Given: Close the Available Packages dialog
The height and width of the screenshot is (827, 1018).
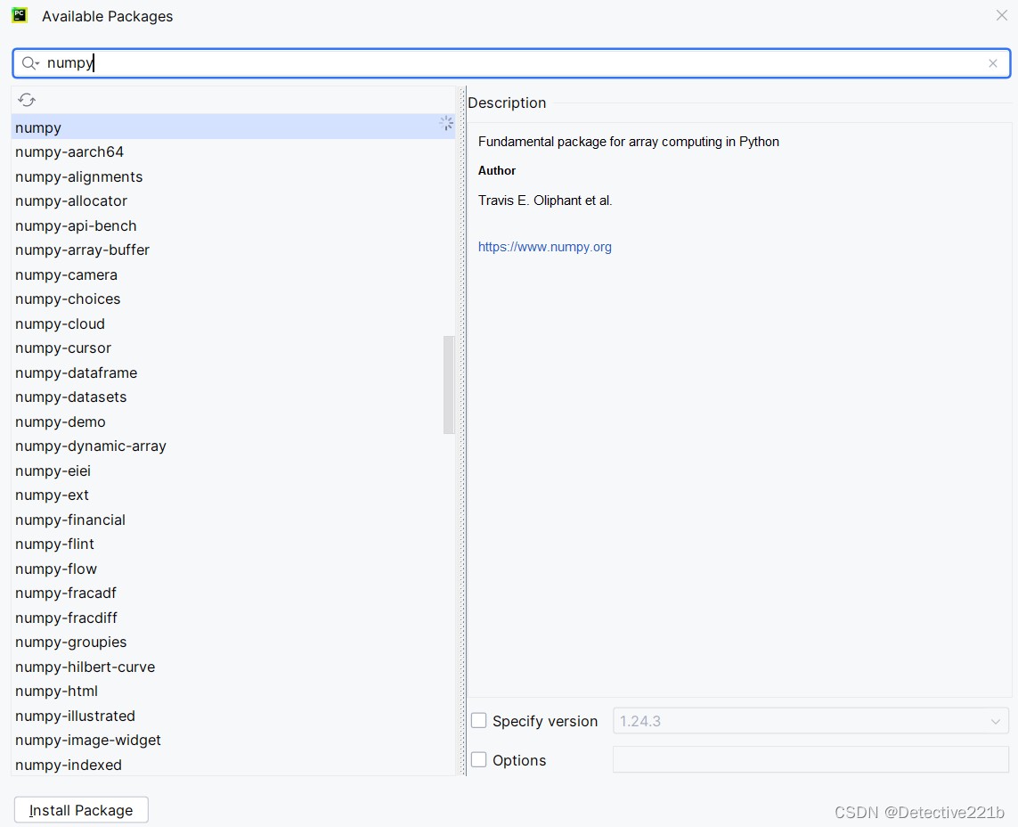Looking at the screenshot, I should tap(1002, 15).
